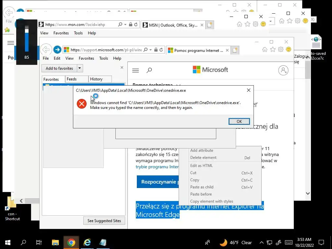Click the taskbar Search icon
332x249 pixels.
23,242
